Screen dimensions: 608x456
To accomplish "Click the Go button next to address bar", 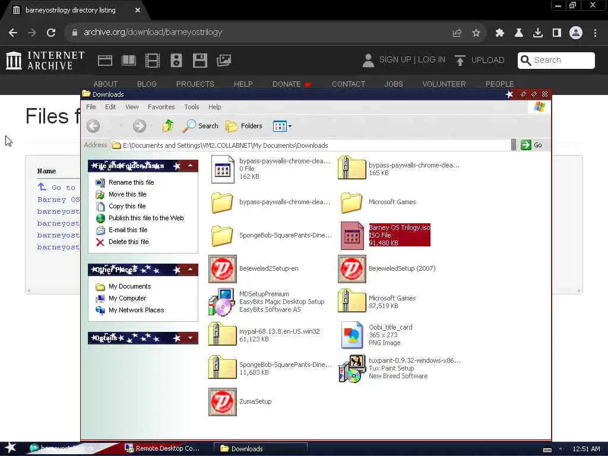I will click(531, 145).
